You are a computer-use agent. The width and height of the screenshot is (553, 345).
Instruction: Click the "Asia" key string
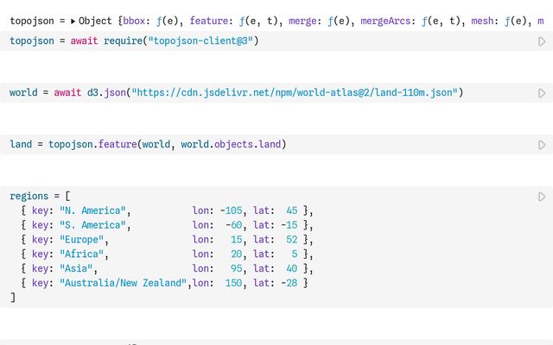(78, 269)
